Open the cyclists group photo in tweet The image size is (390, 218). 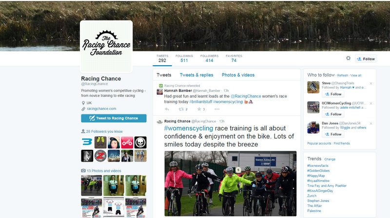click(x=230, y=183)
